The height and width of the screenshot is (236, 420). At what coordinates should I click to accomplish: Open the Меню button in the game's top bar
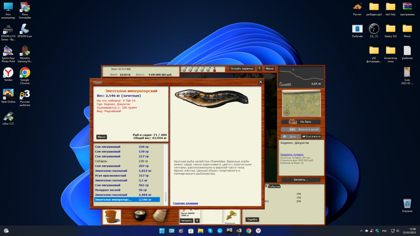(x=270, y=69)
